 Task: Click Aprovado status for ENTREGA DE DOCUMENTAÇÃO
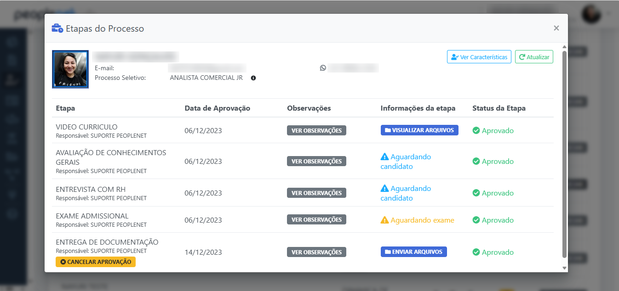point(493,252)
